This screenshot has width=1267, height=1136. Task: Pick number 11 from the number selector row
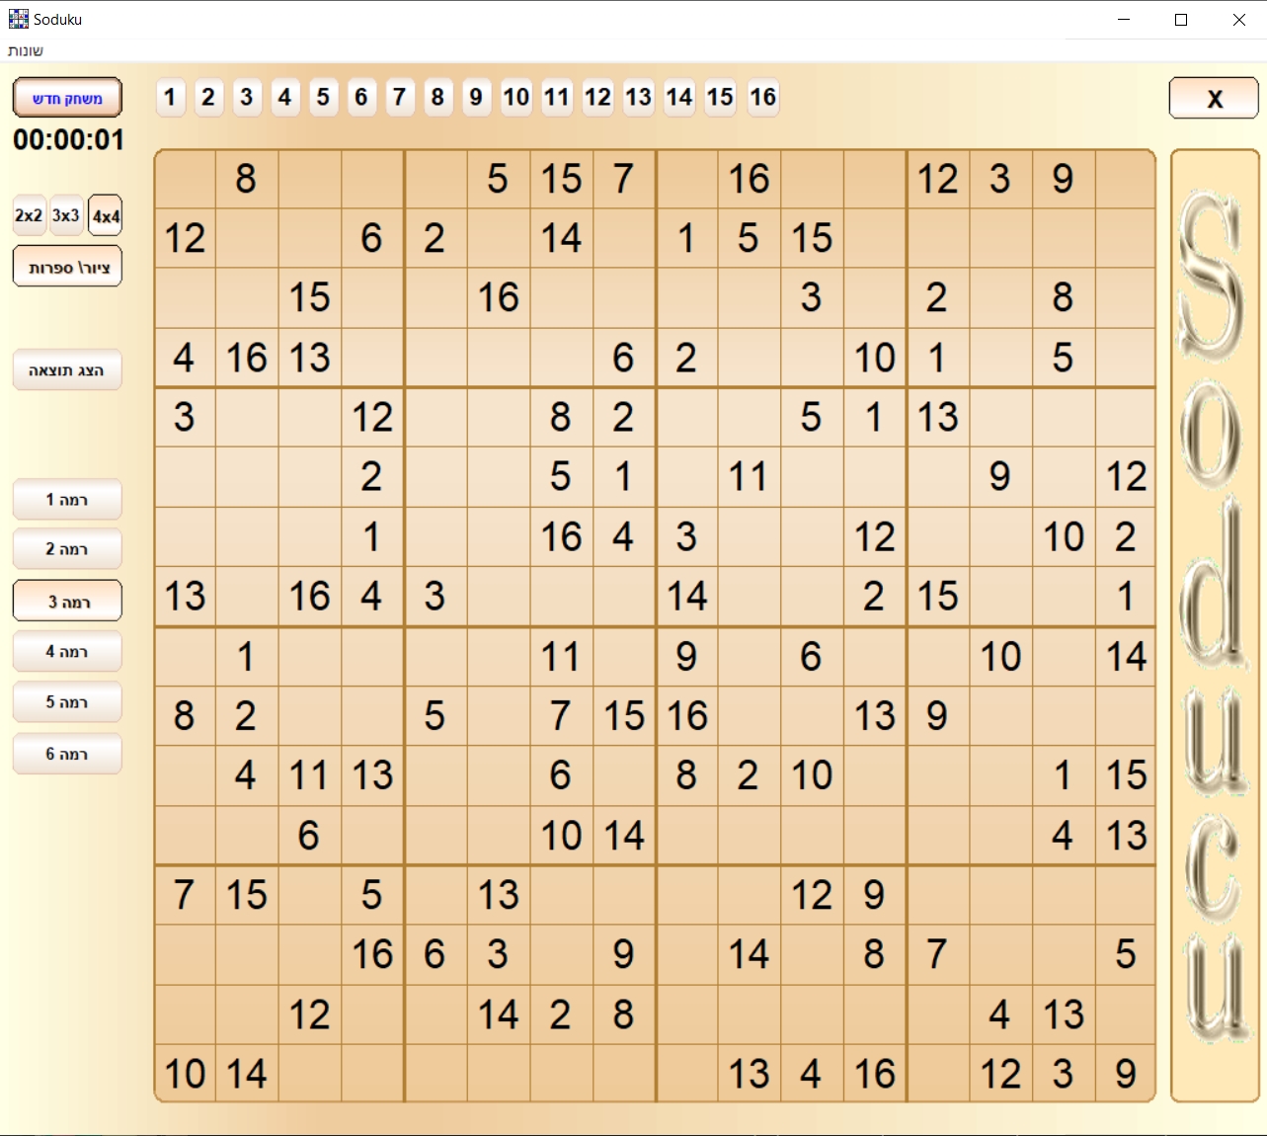(x=557, y=97)
